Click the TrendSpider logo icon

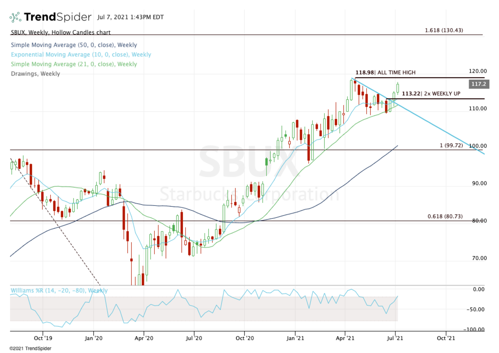coord(15,17)
